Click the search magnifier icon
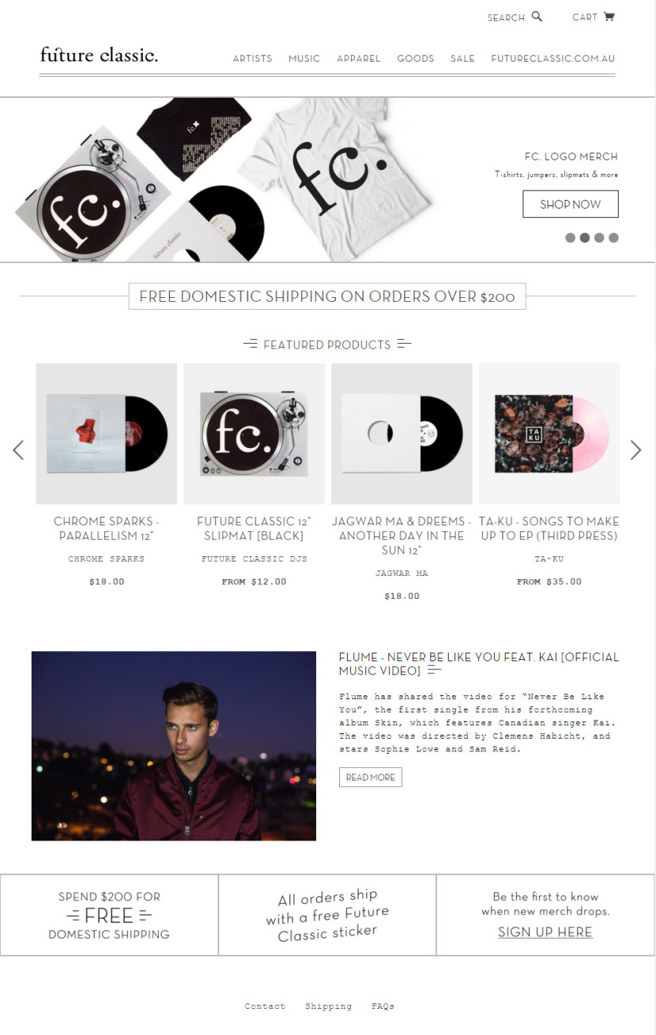The image size is (656, 1035). pos(537,17)
